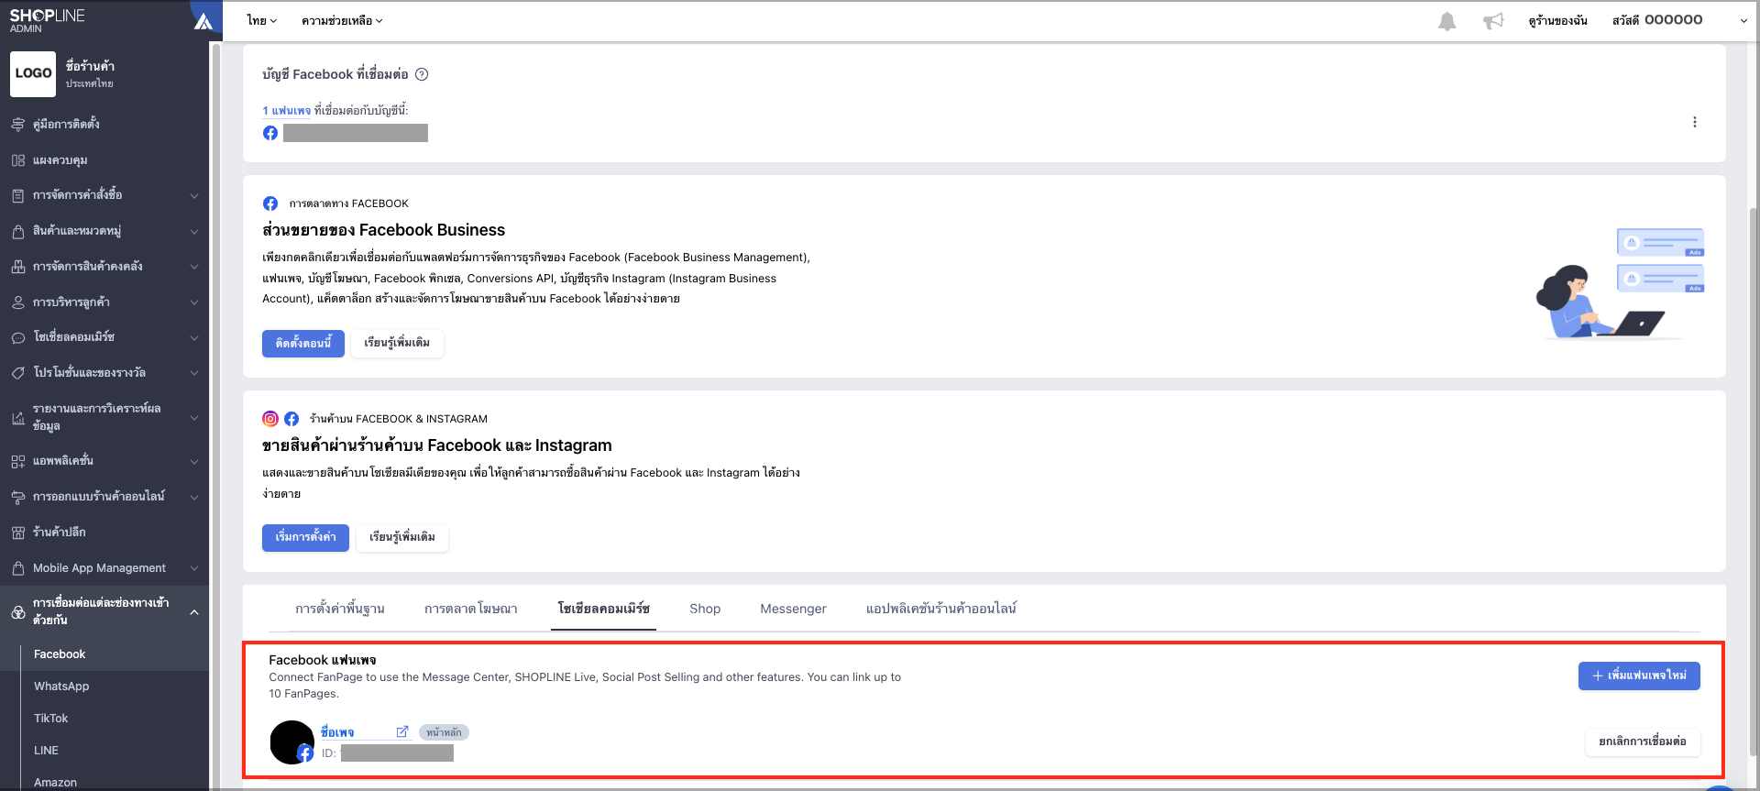Viewport: 1760px width, 791px height.
Task: Click the การบริหารลูกค้า person icon
Action: click(x=17, y=302)
